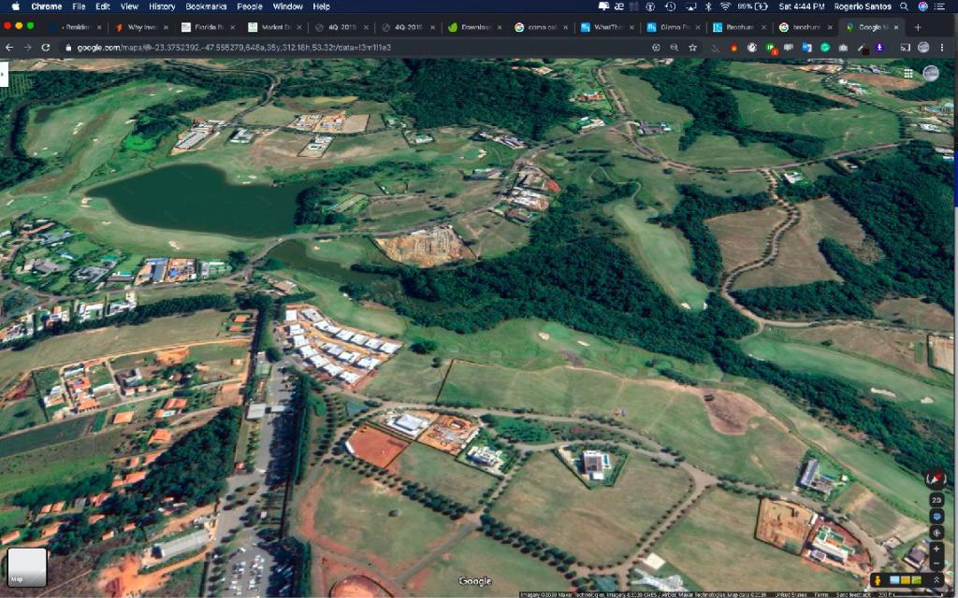Zoom in with the plus button

(x=936, y=548)
